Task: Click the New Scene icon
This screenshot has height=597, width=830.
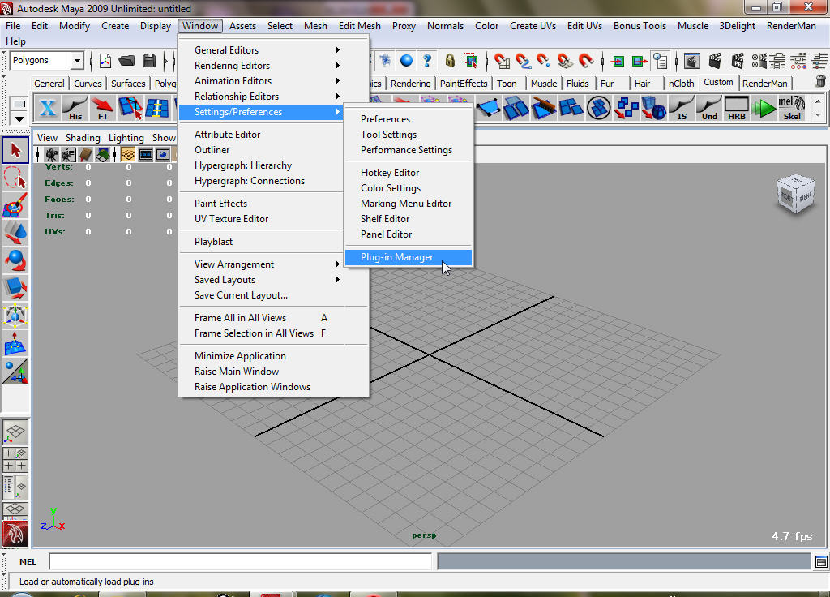Action: pyautogui.click(x=105, y=61)
